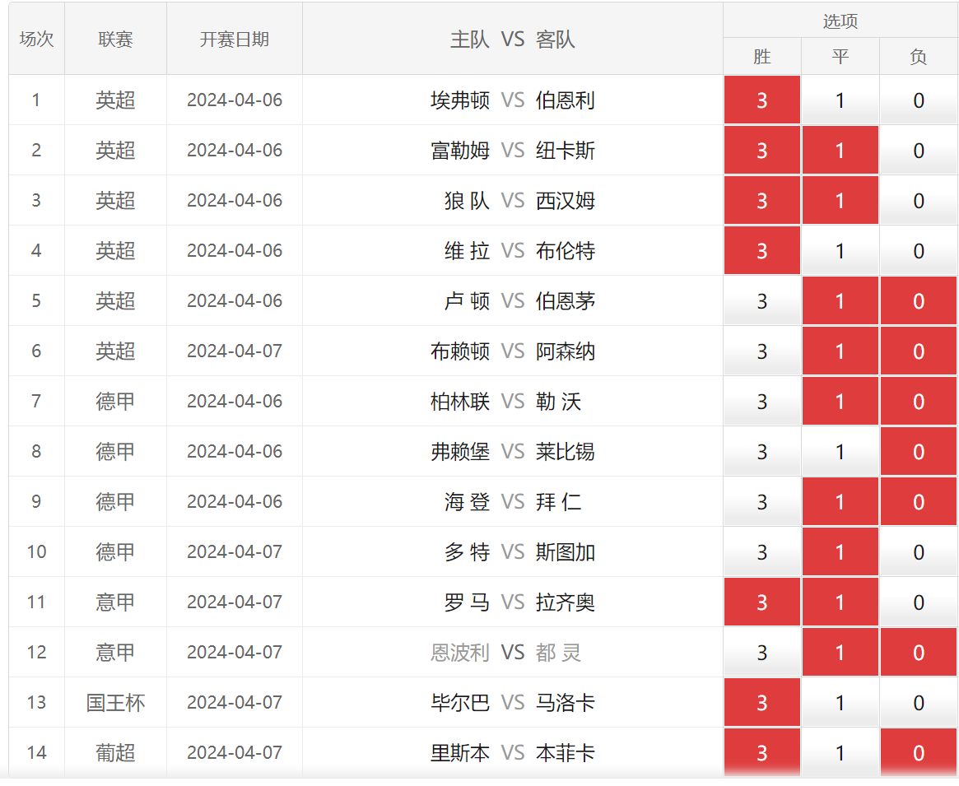The width and height of the screenshot is (959, 786).
Task: Toggle win option 3 for 里斯本 VS 本菲卡
Action: pos(761,751)
